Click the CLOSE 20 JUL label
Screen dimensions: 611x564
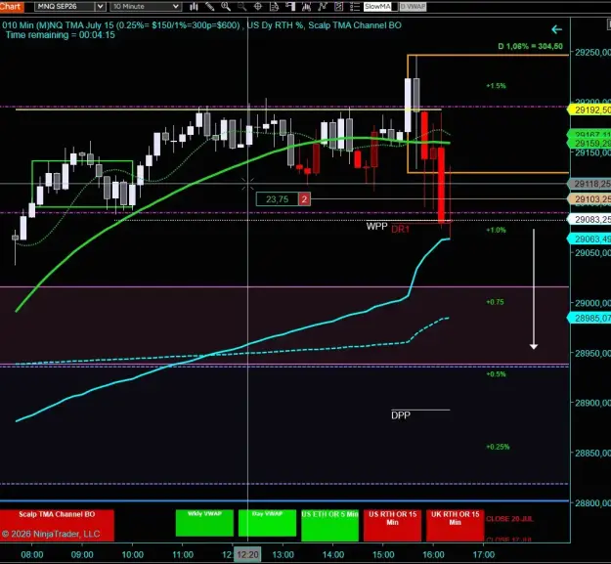(x=509, y=519)
